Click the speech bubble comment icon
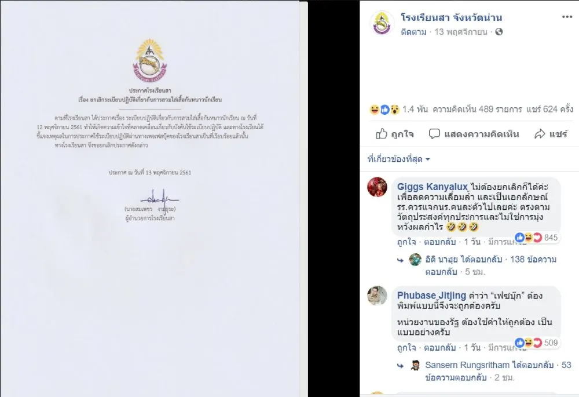Image resolution: width=579 pixels, height=397 pixels. (x=434, y=134)
